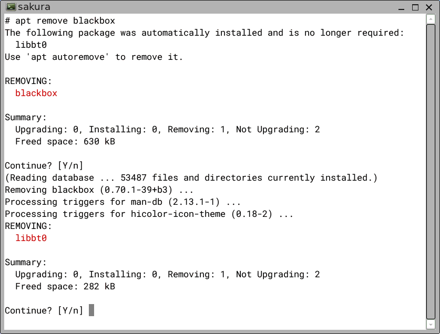Click the sakura terminal icon in title bar

(x=11, y=6)
